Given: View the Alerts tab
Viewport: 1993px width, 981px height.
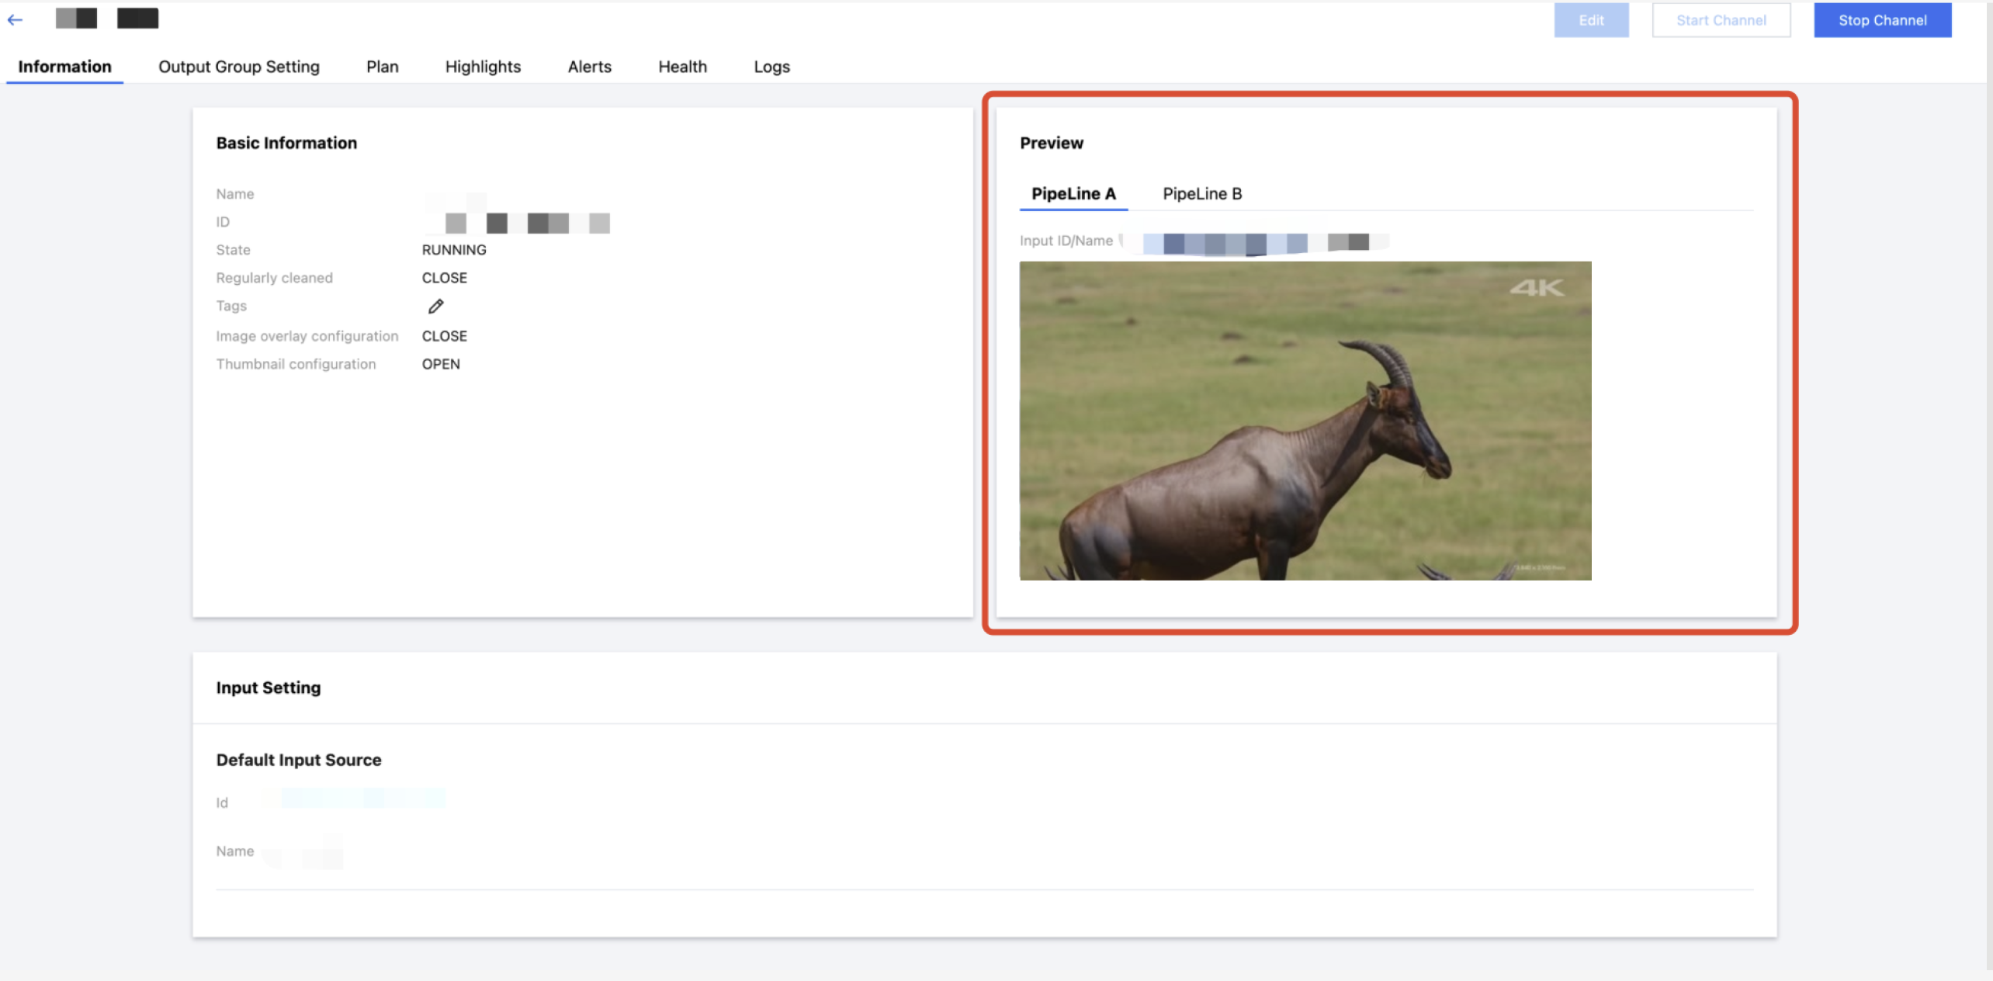Looking at the screenshot, I should [589, 67].
